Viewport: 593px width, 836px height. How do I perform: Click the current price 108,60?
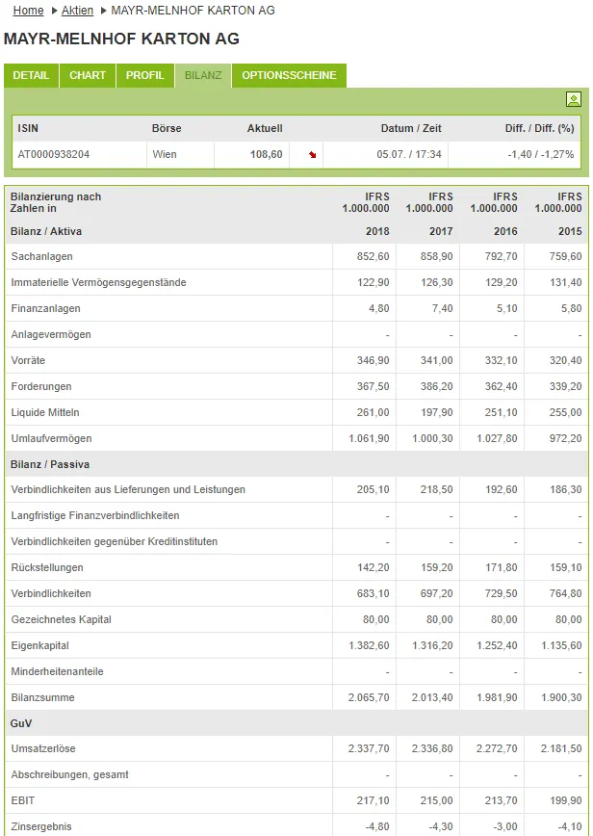[x=267, y=155]
